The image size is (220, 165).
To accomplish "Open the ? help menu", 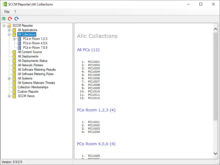I will [x=15, y=12].
